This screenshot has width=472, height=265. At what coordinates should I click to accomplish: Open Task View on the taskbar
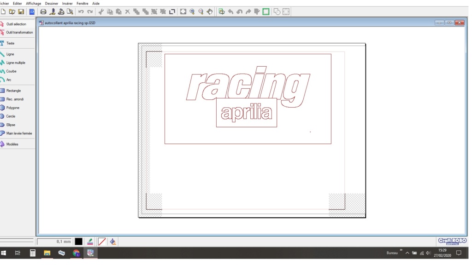(x=18, y=253)
